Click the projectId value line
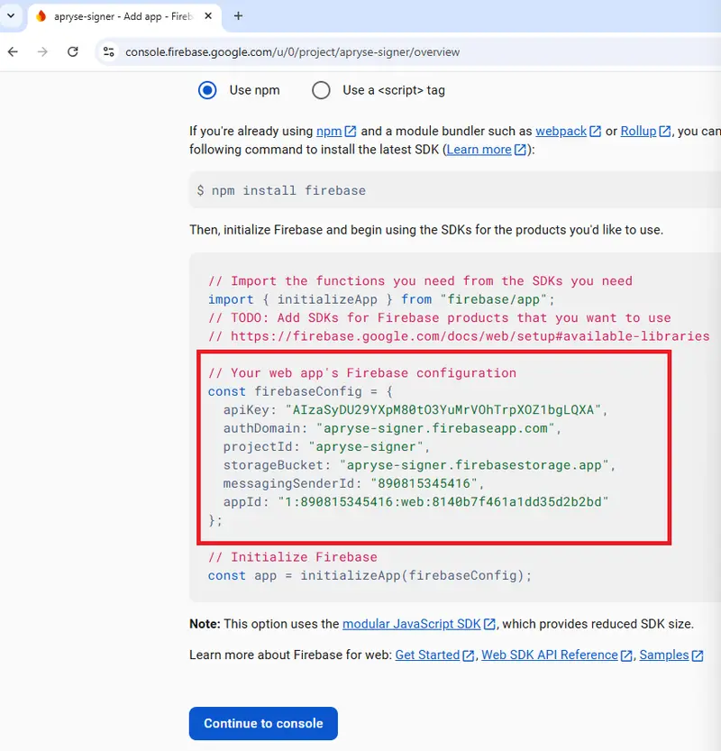The height and width of the screenshot is (751, 721). pyautogui.click(x=326, y=447)
